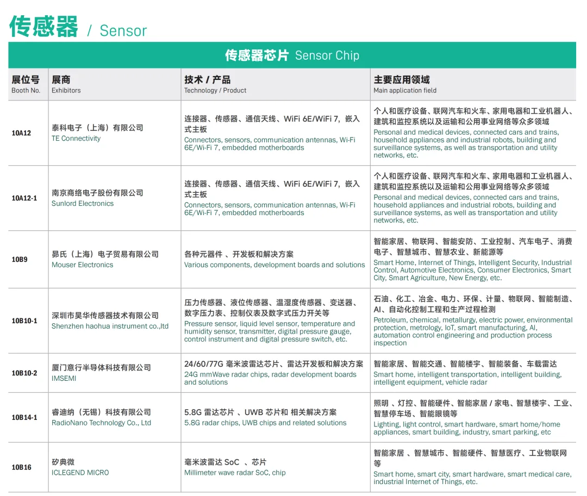Click the 传感器芯片 Sensor Chip table banner
The width and height of the screenshot is (587, 496).
tap(292, 55)
